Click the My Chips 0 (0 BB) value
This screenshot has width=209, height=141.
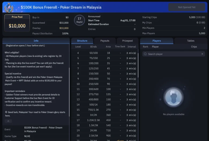pyautogui.click(x=201, y=23)
